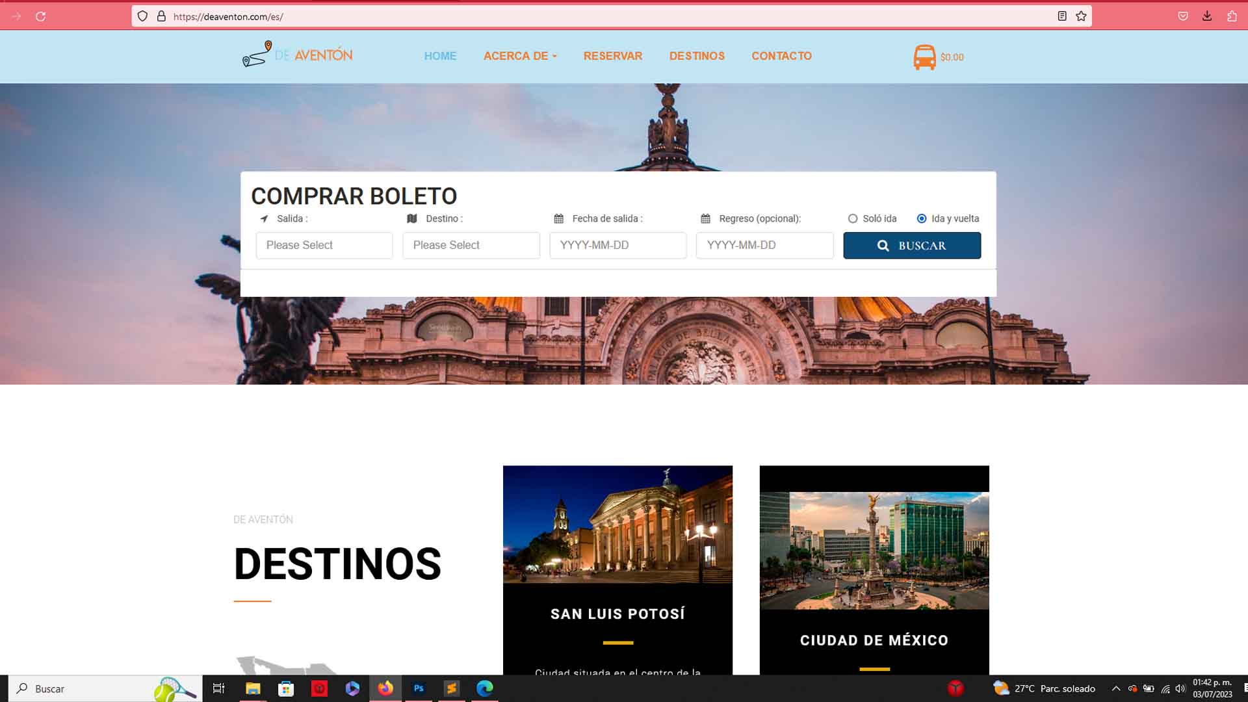Click the De Aventón logo

coord(296,56)
